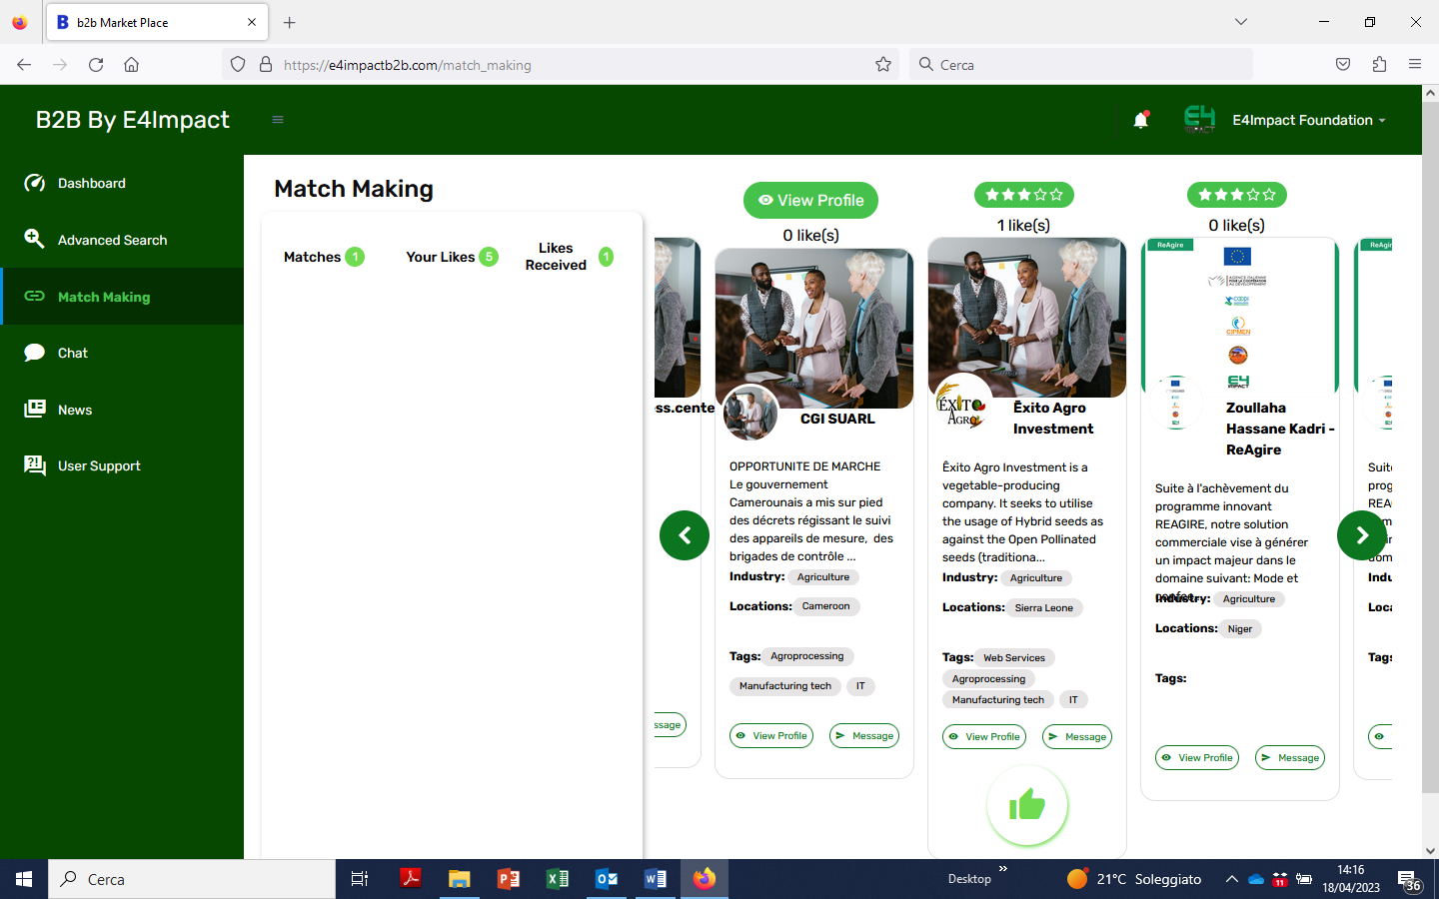Go to previous carousel card
The width and height of the screenshot is (1439, 899).
click(x=685, y=535)
